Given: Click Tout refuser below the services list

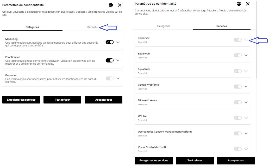Looking at the screenshot, I should tap(195, 161).
